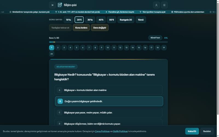Jump to question 6
219x137 pixels.
(x=83, y=47)
